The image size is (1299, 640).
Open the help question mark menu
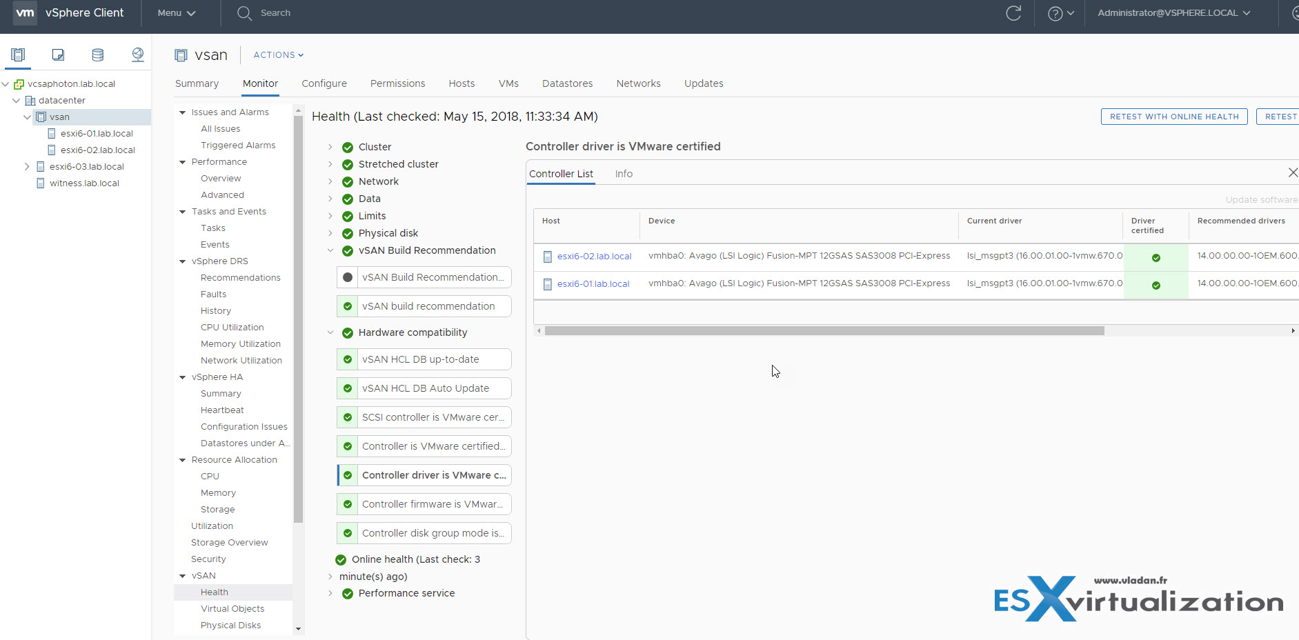click(1060, 13)
